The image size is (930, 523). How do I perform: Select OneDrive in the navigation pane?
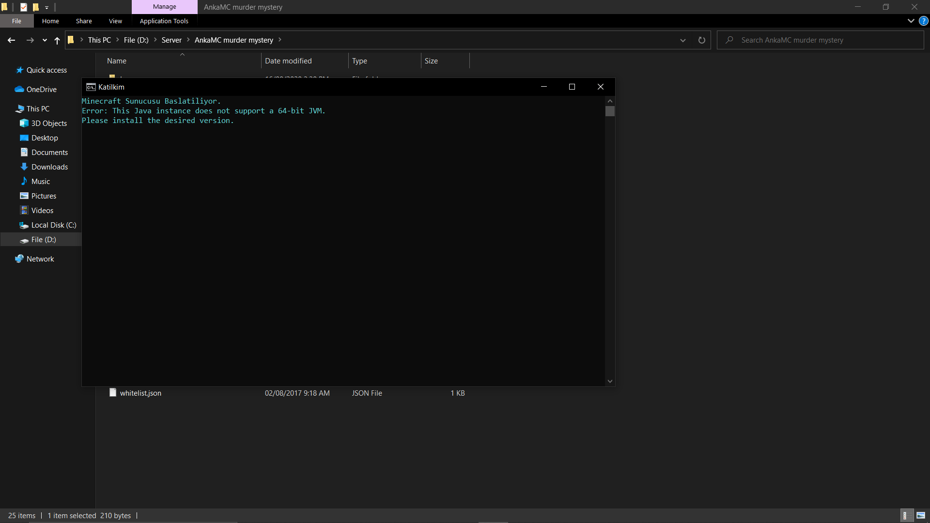tap(41, 90)
